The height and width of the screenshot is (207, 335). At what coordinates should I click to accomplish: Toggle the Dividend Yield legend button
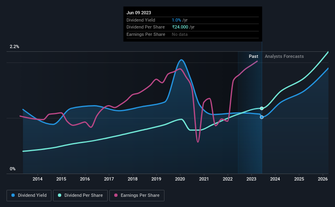(x=29, y=196)
